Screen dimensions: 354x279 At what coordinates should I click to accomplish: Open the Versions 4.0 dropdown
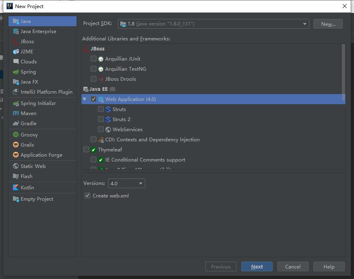127,183
